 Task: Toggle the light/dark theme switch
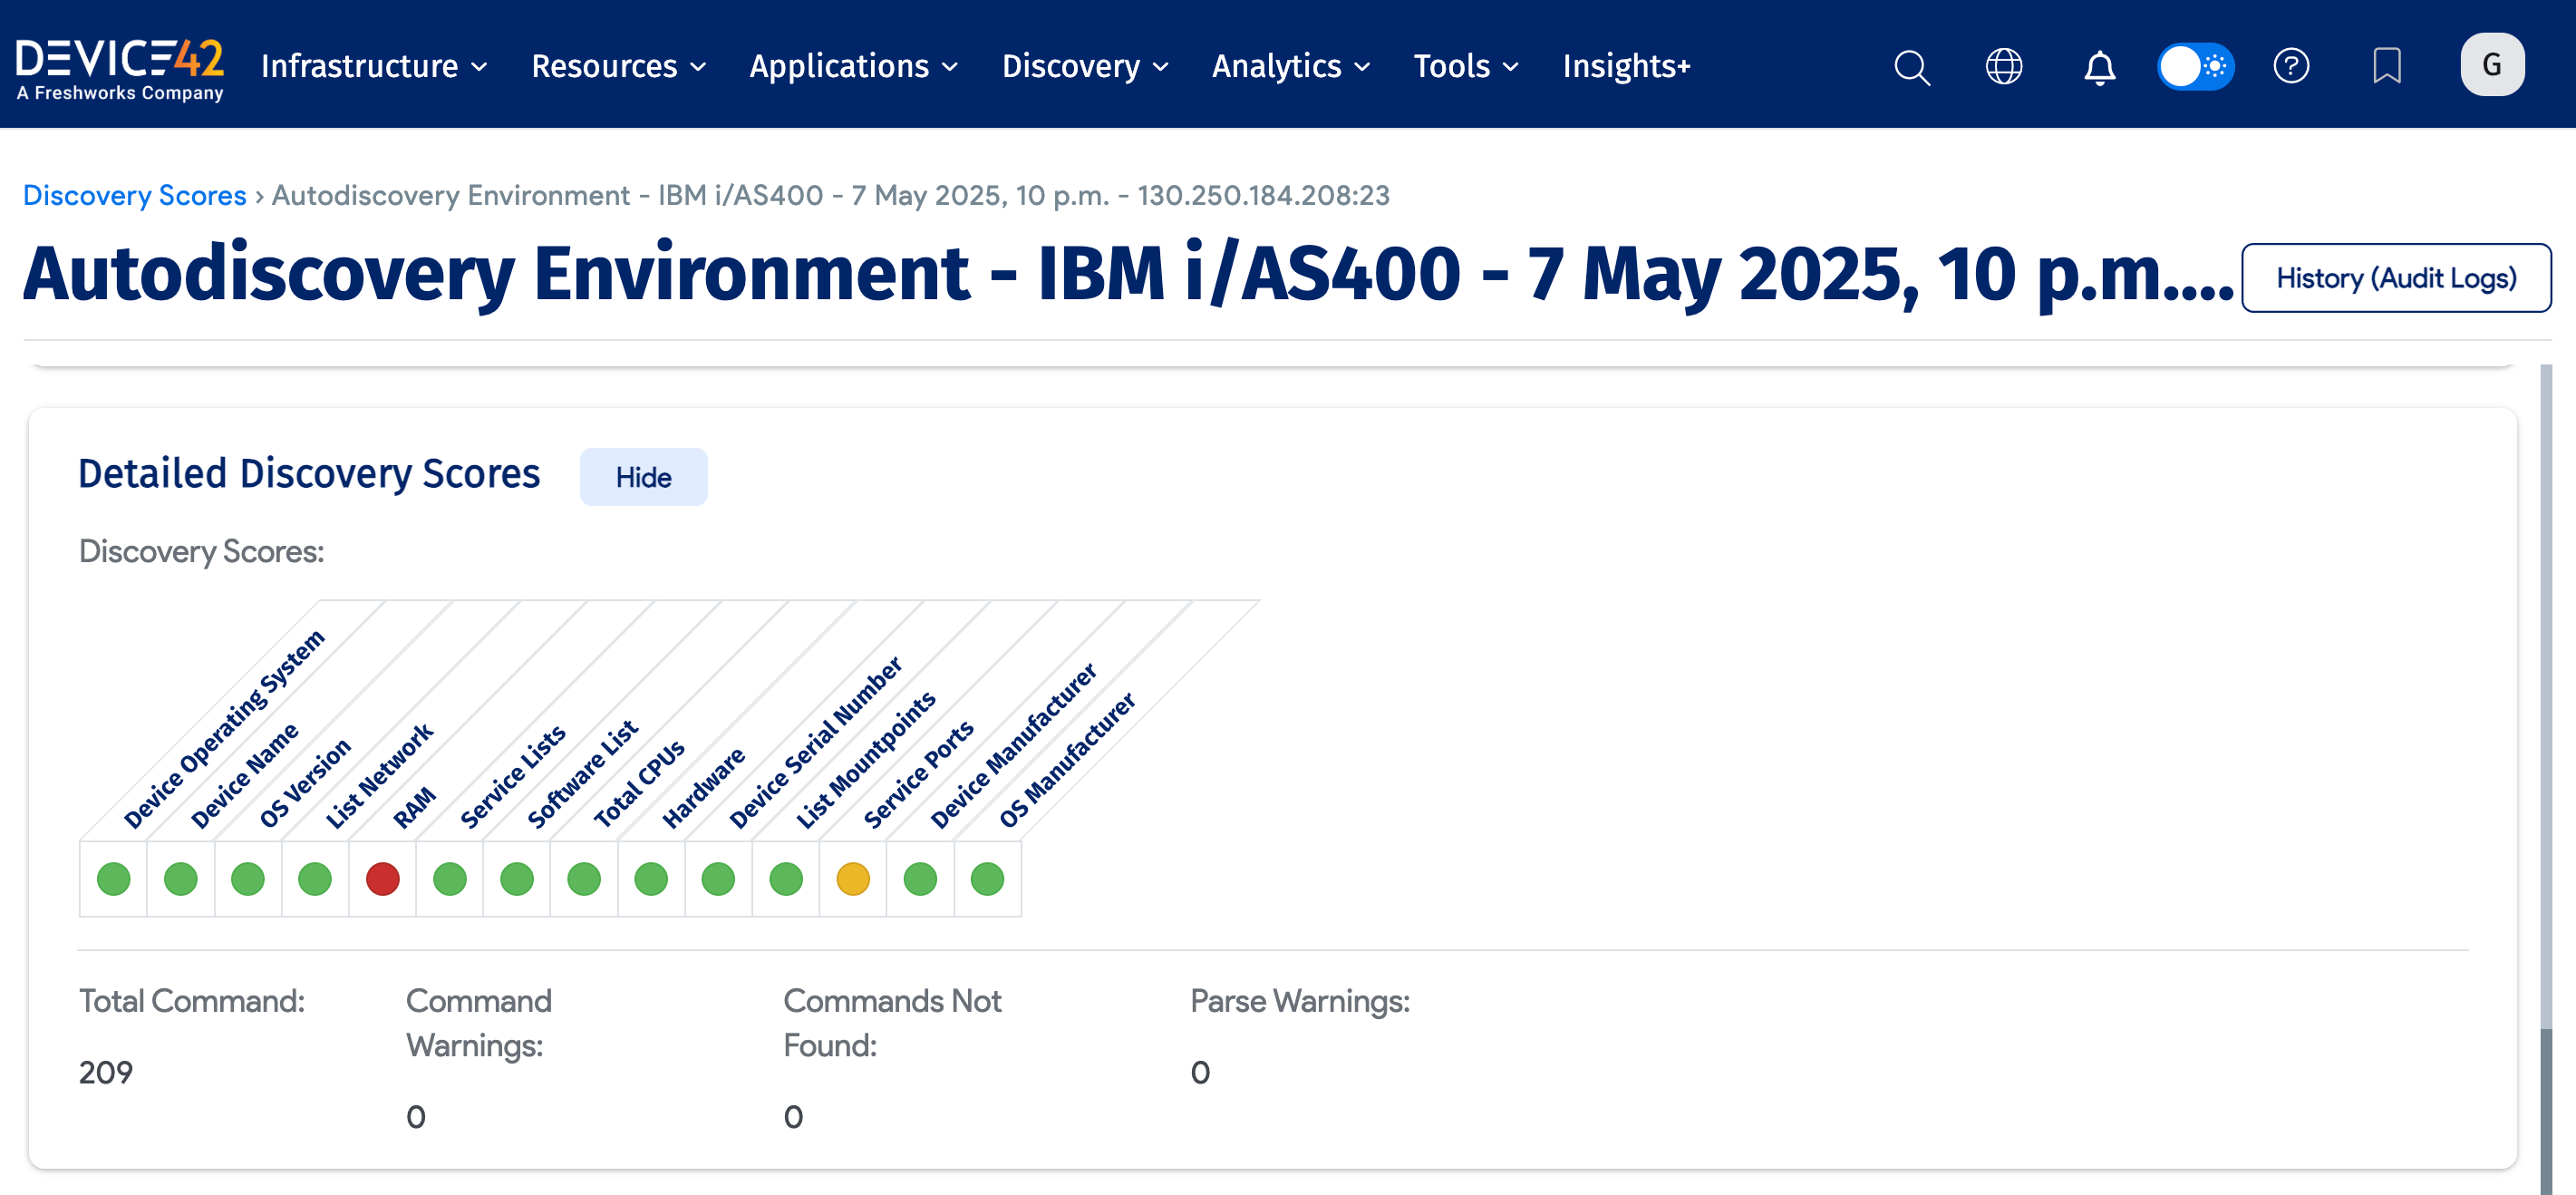(2195, 67)
